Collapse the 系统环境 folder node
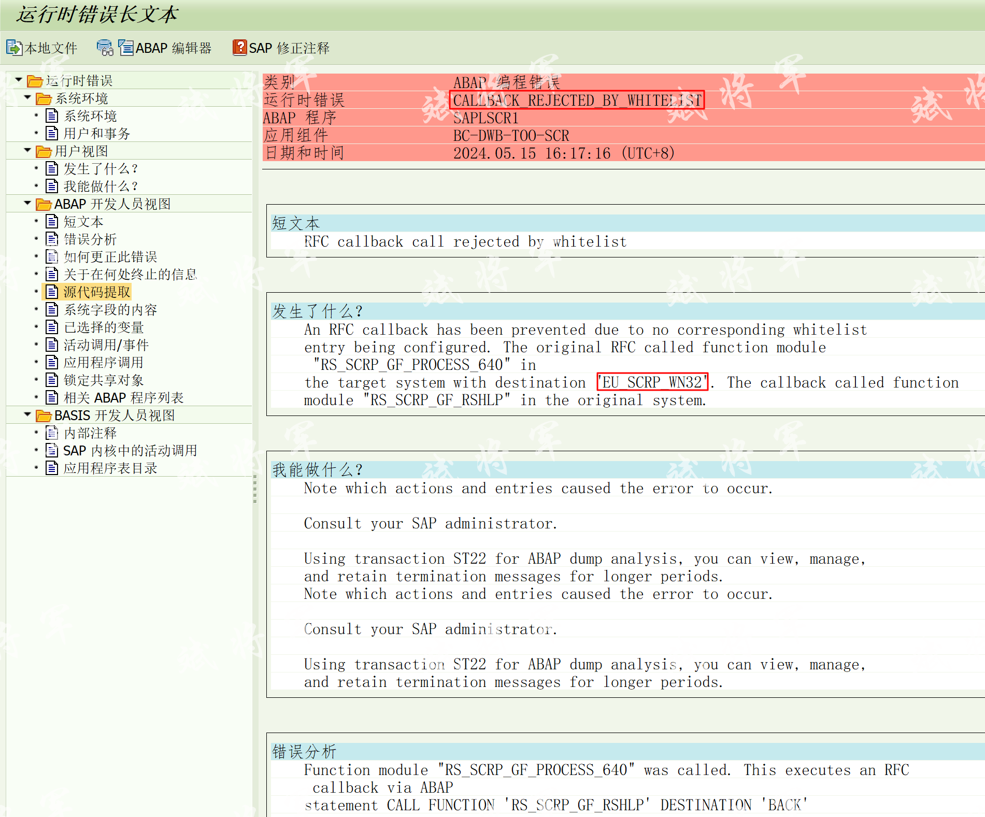 [x=27, y=97]
